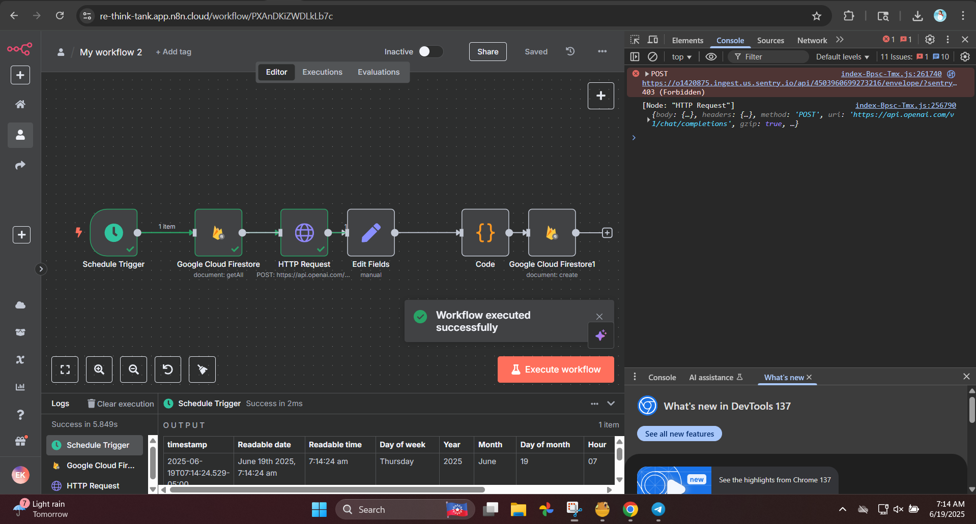Switch to AI assistance drawer tab
The width and height of the screenshot is (976, 524).
pyautogui.click(x=716, y=377)
